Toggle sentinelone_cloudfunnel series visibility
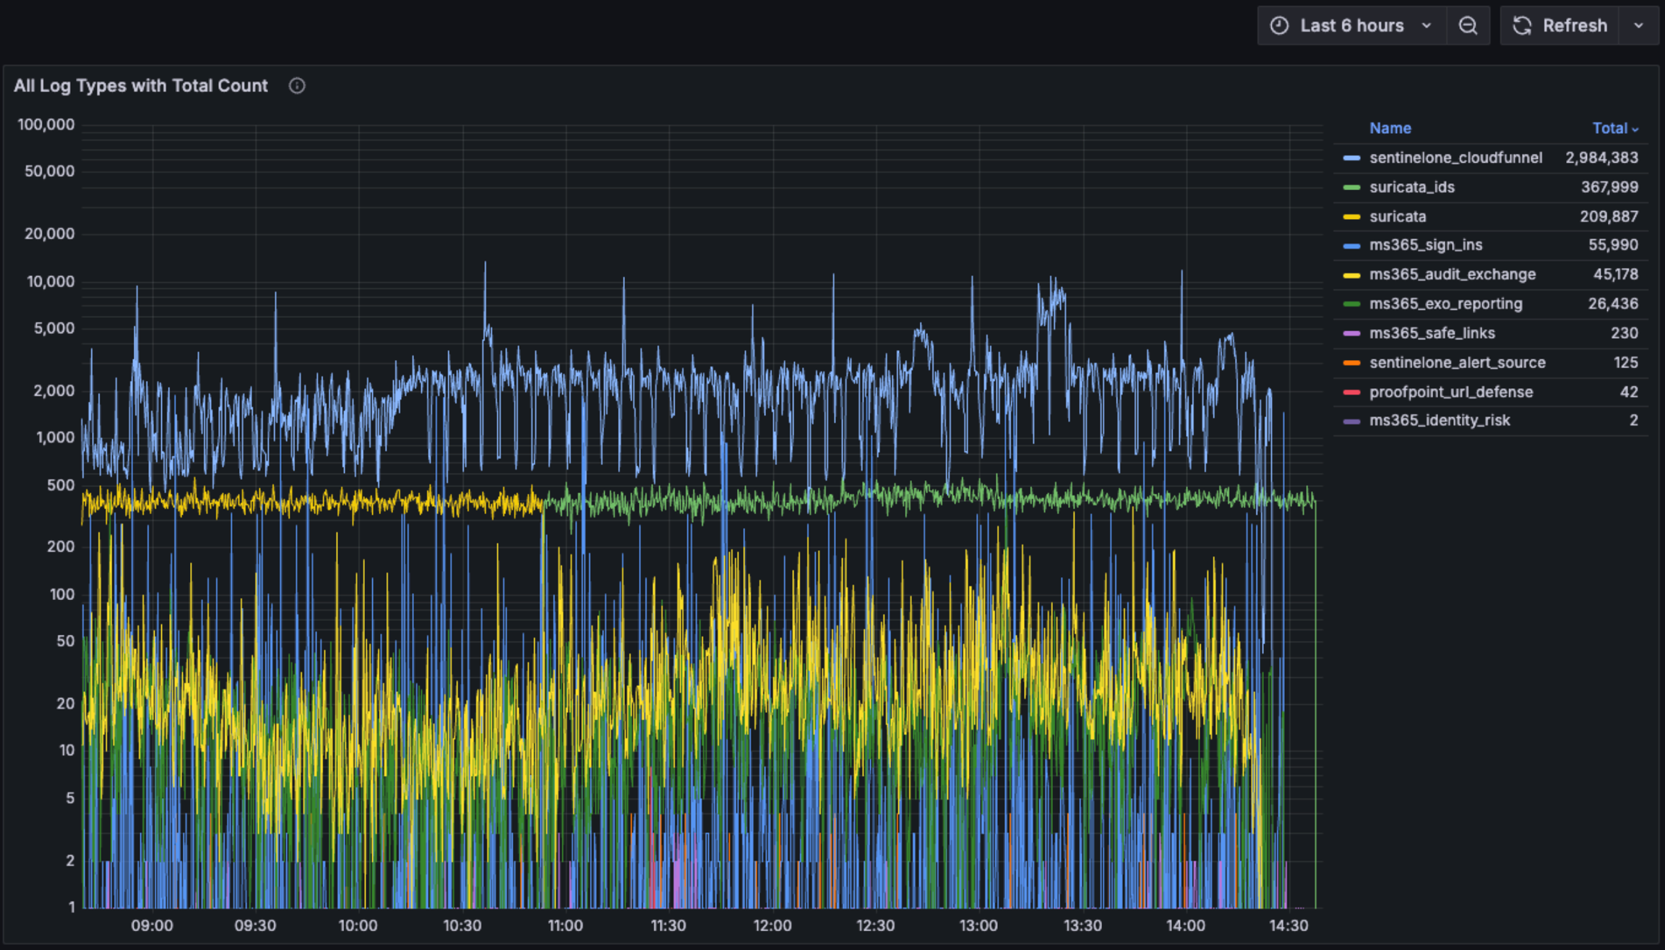1665x950 pixels. pos(1455,158)
